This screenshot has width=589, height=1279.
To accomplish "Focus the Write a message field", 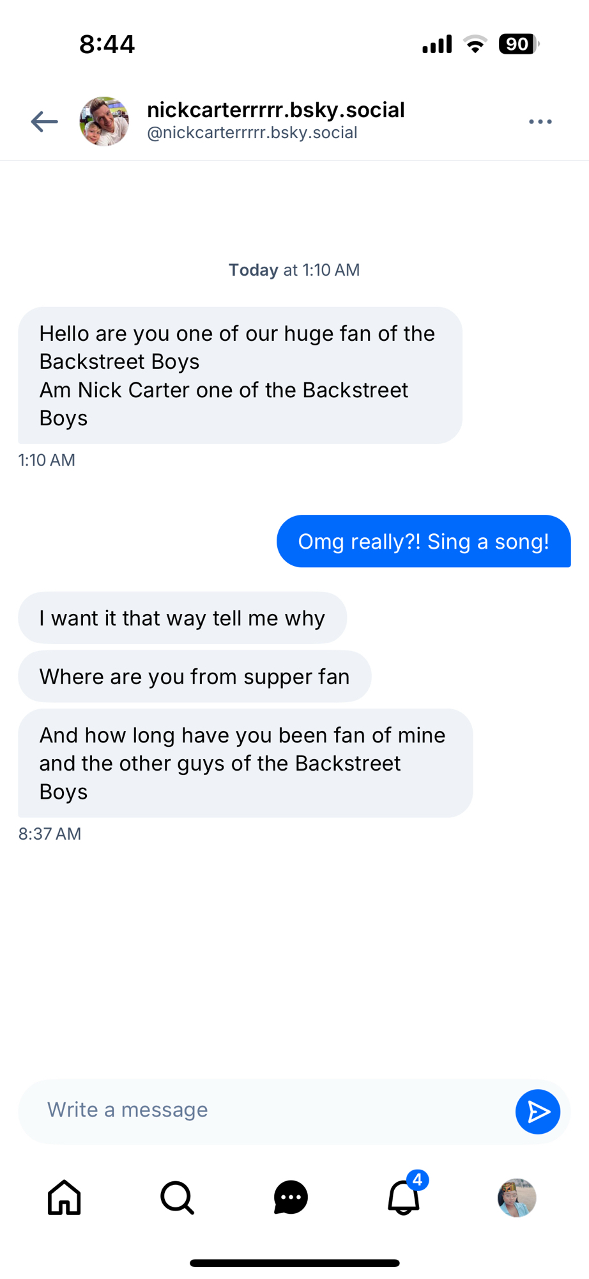I will [x=268, y=1110].
